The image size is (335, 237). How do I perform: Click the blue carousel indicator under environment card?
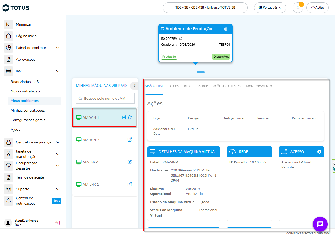coord(201,72)
